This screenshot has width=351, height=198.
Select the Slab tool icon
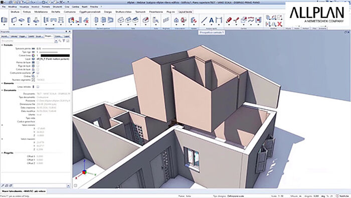point(22,20)
